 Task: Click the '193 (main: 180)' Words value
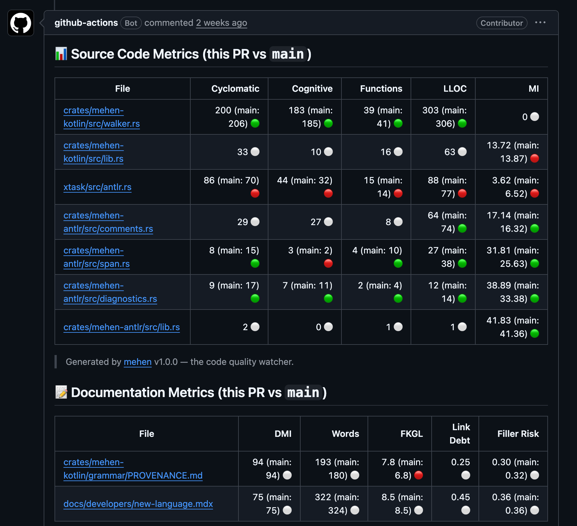pyautogui.click(x=337, y=469)
